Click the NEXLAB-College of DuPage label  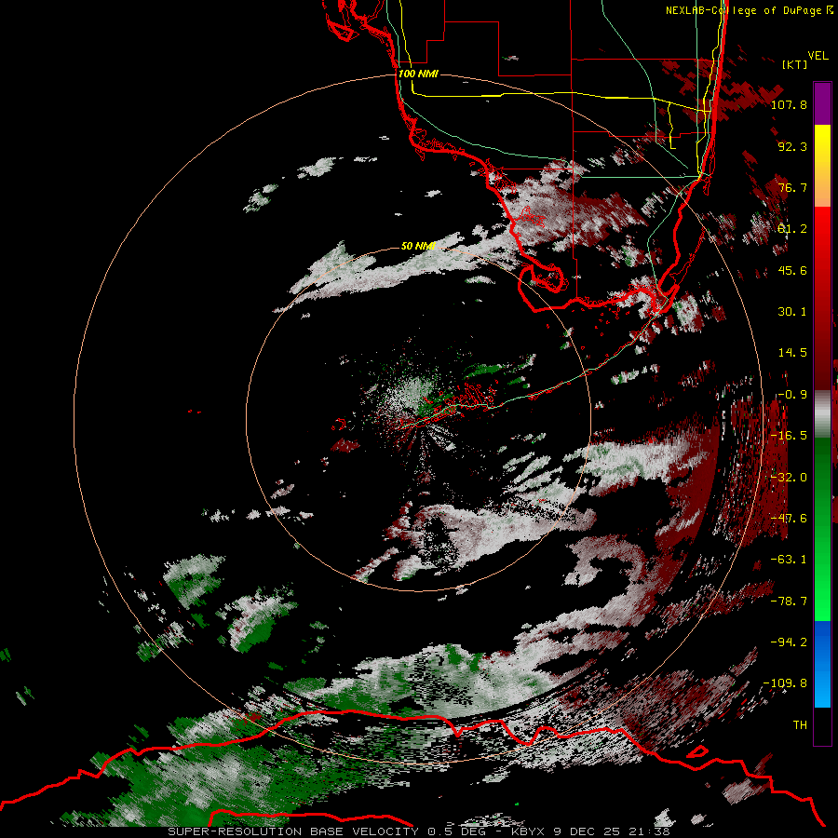749,10
